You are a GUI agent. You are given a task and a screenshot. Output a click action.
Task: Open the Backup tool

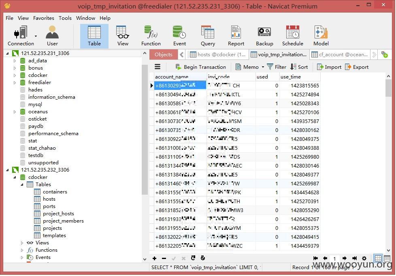[264, 36]
